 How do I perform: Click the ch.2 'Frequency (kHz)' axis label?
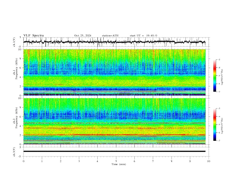pos(17,118)
